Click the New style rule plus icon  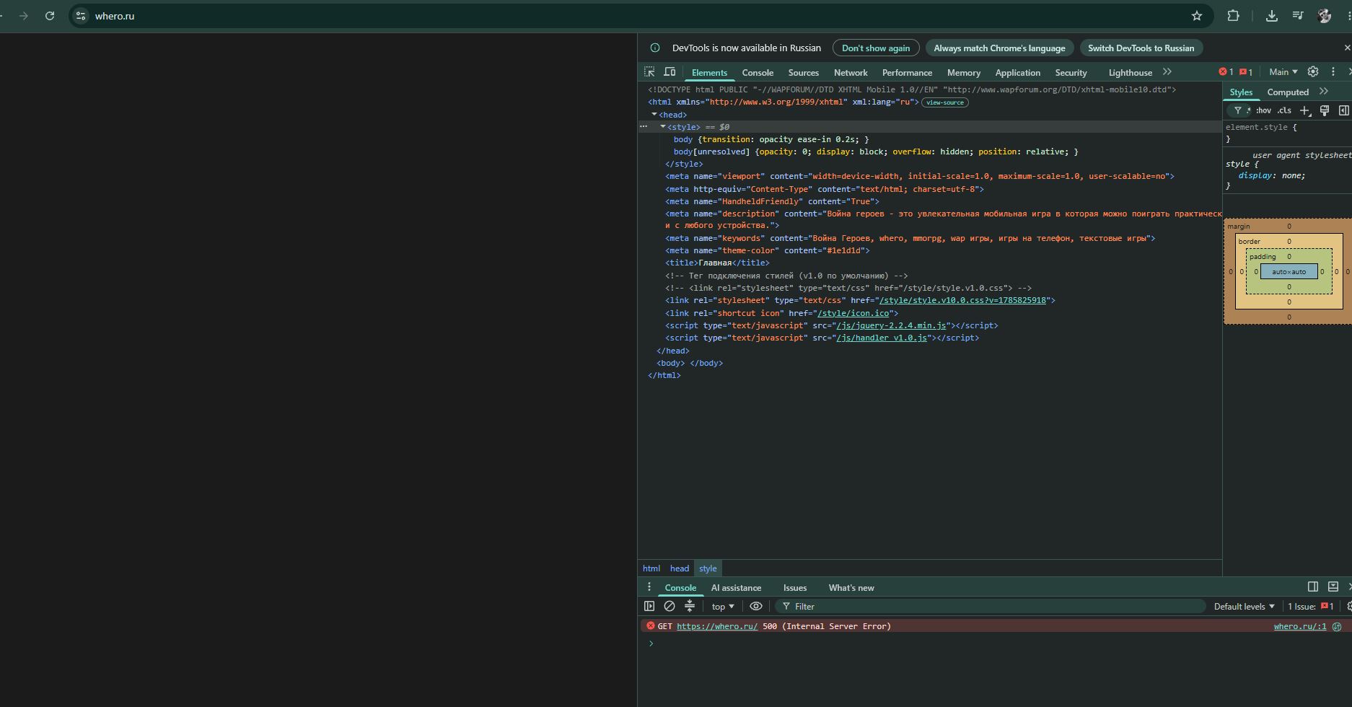(1304, 110)
